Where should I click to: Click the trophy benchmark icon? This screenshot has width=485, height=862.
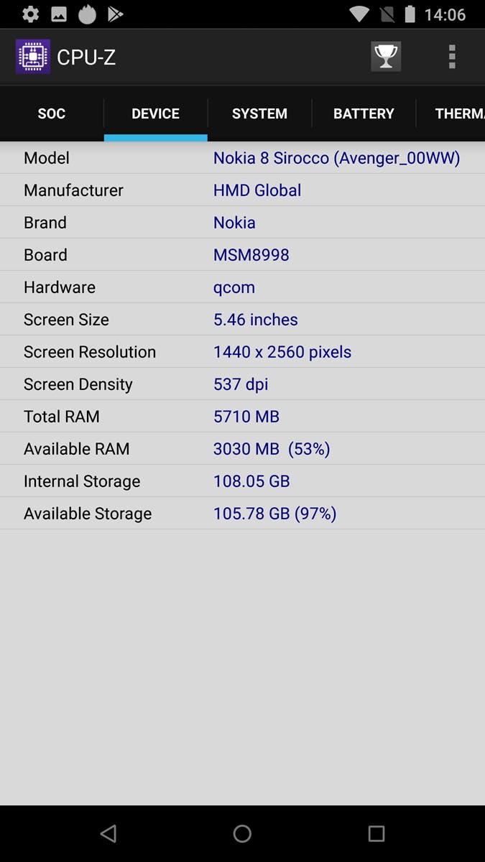[386, 56]
